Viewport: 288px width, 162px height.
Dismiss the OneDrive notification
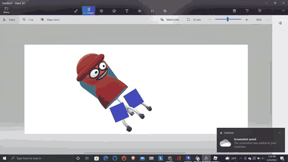click(279, 133)
